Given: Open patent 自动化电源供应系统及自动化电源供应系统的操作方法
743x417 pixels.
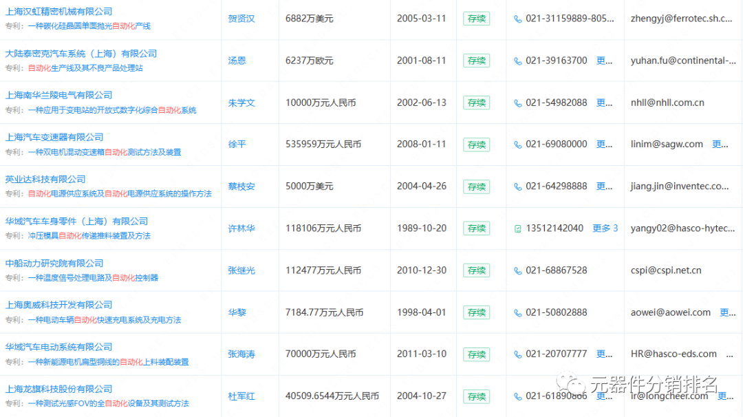Looking at the screenshot, I should click(x=120, y=194).
